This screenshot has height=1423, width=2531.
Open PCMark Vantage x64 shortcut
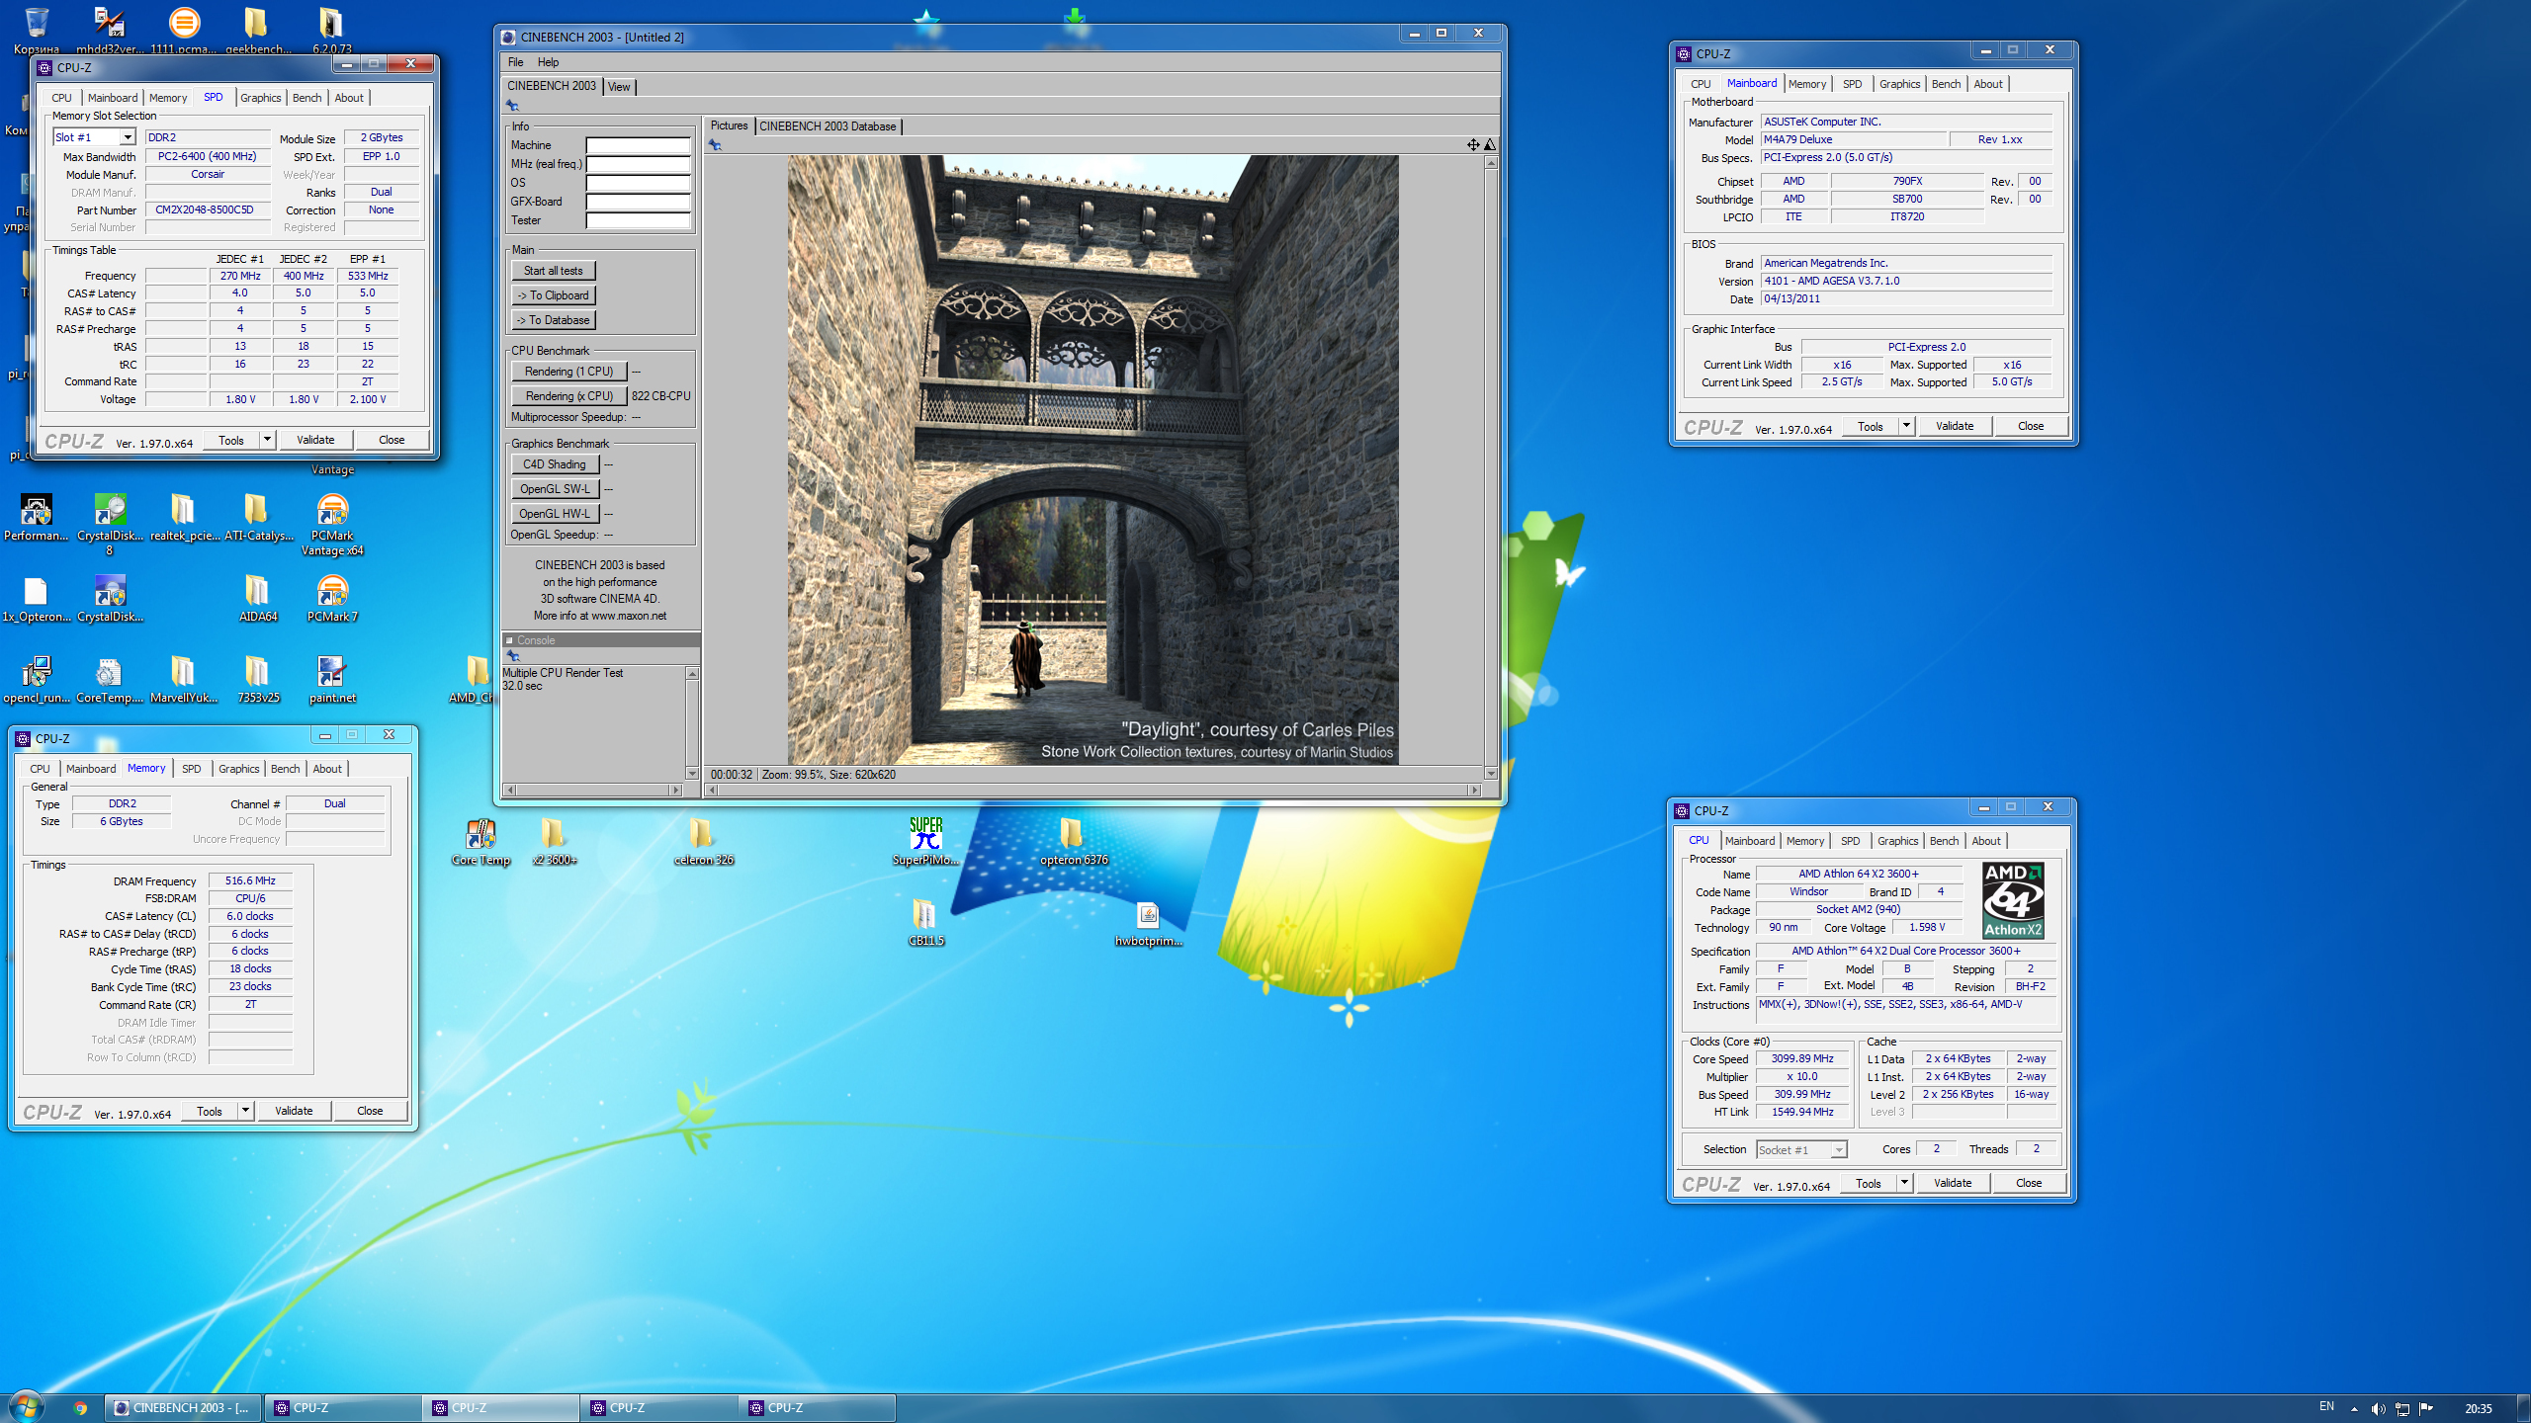pyautogui.click(x=332, y=524)
